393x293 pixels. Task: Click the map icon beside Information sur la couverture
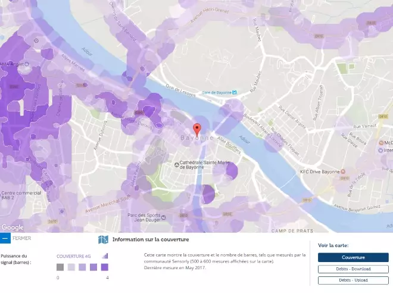[x=103, y=239]
